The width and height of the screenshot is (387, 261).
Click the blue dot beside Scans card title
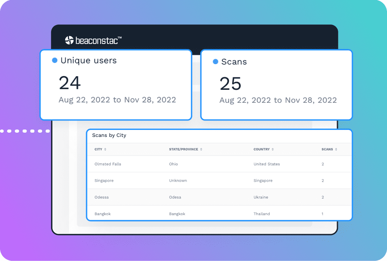(x=215, y=61)
